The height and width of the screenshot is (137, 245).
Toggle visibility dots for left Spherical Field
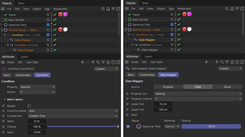tap(52, 25)
